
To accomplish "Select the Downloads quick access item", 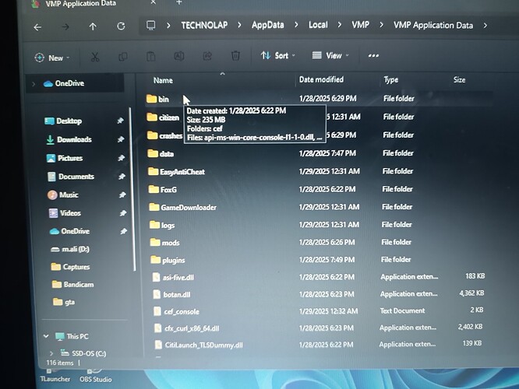I will click(x=73, y=139).
